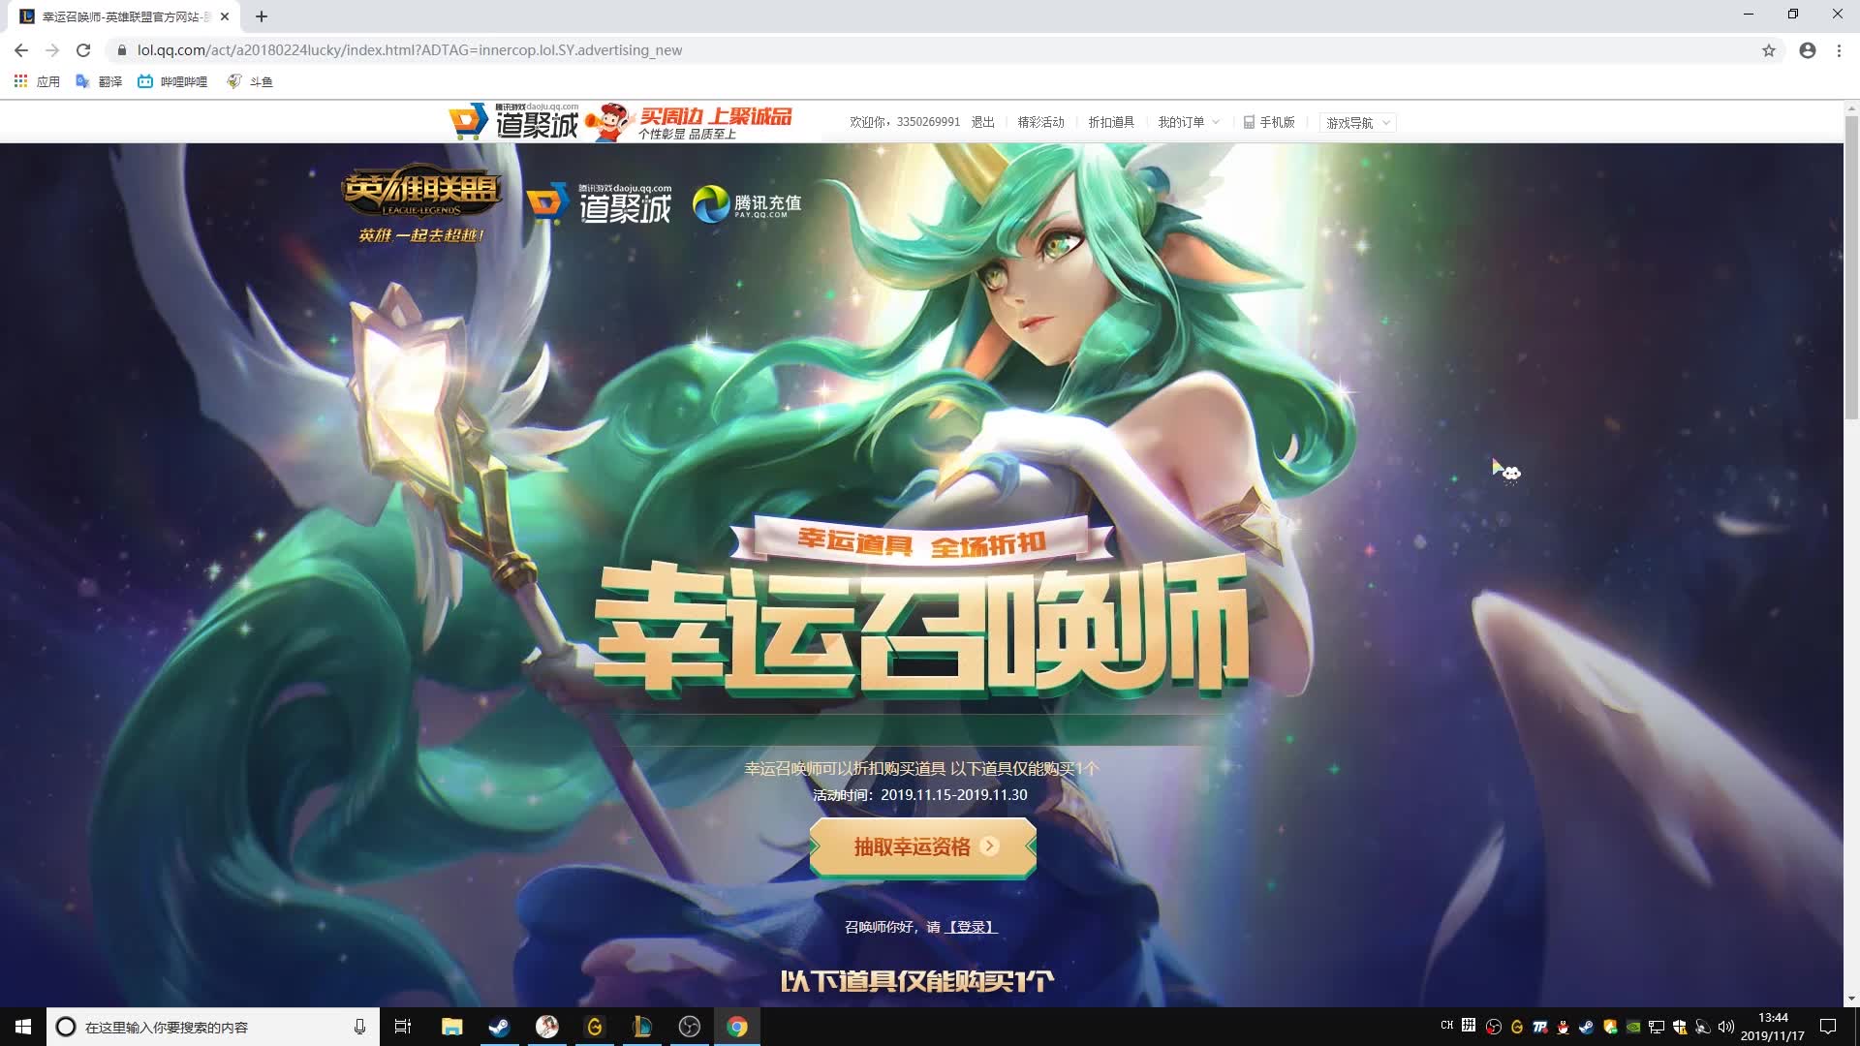The width and height of the screenshot is (1860, 1046).
Task: Open OBS Studio from the taskbar
Action: coord(689,1027)
